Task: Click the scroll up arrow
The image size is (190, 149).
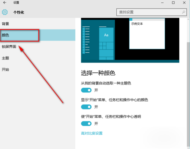Action: click(188, 20)
